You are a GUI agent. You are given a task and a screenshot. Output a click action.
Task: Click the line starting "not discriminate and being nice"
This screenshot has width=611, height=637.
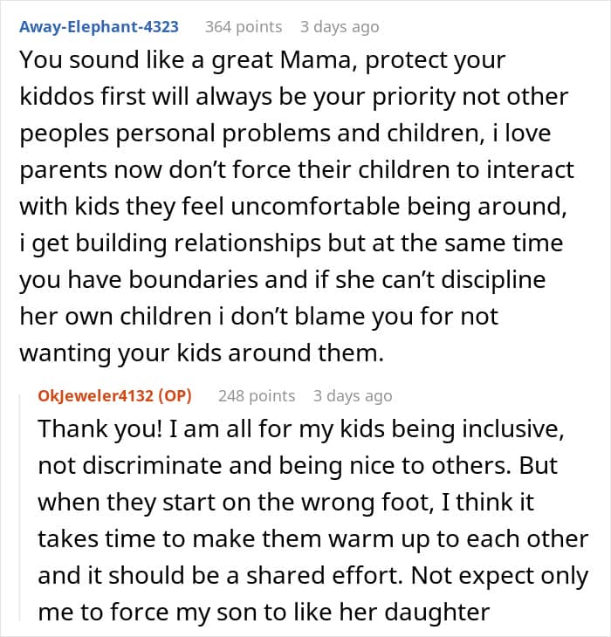(x=297, y=466)
